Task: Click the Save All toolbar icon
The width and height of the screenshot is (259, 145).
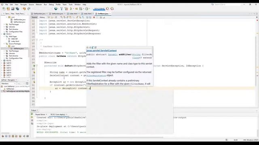Action: [x=17, y=9]
